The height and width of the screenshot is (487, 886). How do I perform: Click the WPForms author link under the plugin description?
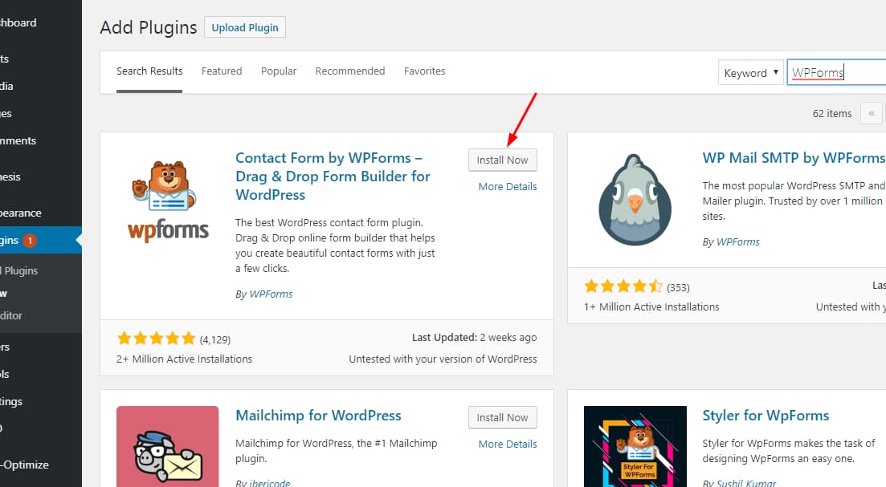point(271,294)
